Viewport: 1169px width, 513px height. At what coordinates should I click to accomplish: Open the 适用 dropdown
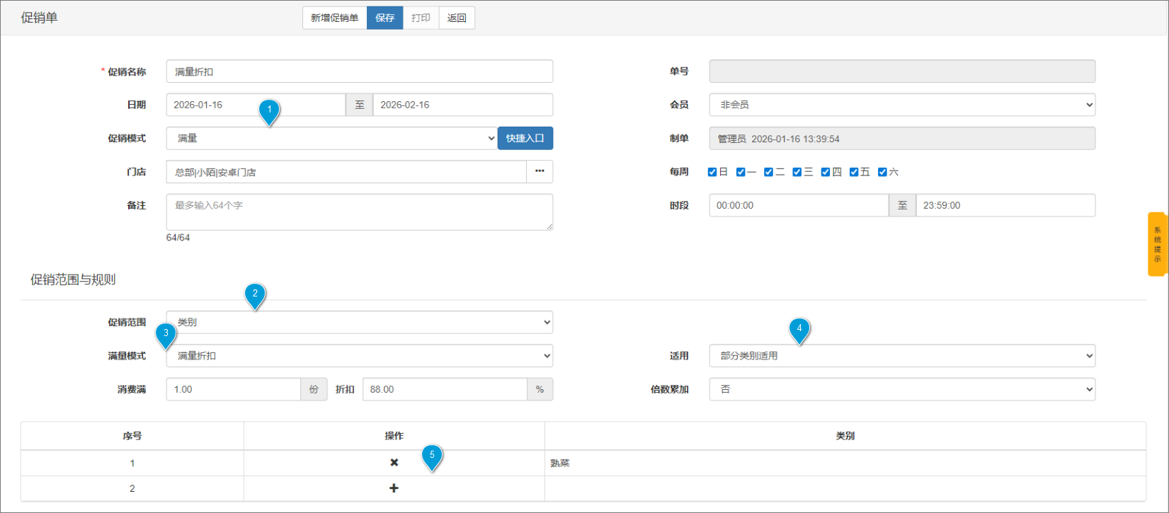(901, 356)
